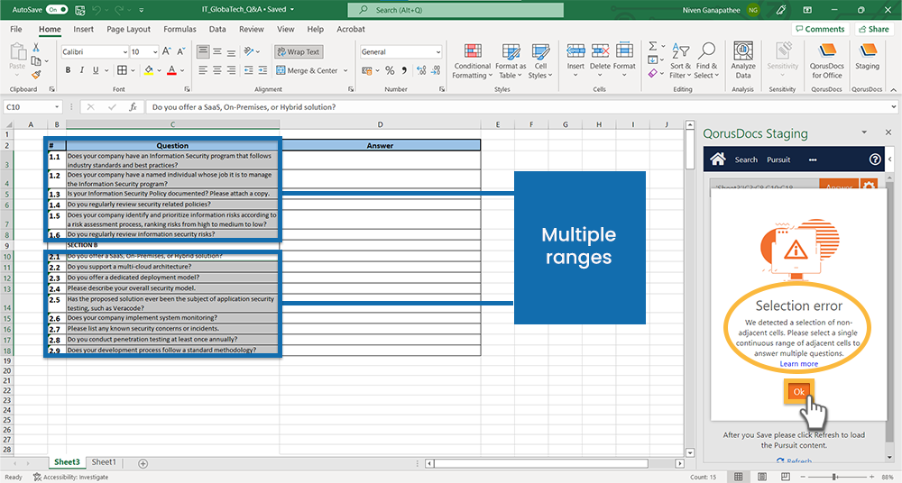The height and width of the screenshot is (483, 902).
Task: Go to QorusDocs home icon
Action: tap(717, 159)
